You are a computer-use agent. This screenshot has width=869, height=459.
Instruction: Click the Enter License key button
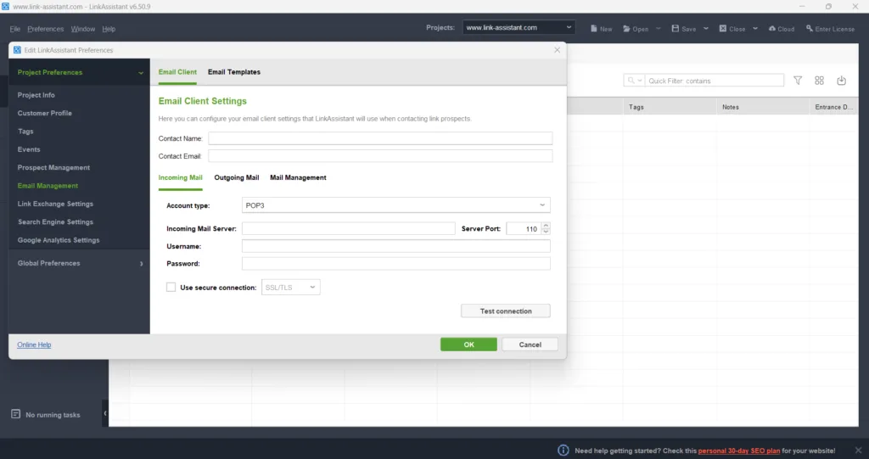tap(830, 29)
